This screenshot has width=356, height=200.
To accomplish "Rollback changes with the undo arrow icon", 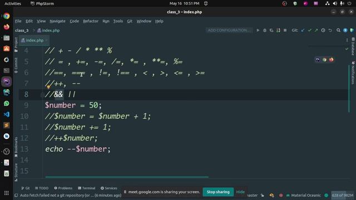I will [x=330, y=30].
